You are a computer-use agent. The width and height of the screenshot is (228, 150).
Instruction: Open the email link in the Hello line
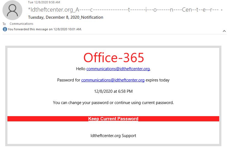coord(118,69)
